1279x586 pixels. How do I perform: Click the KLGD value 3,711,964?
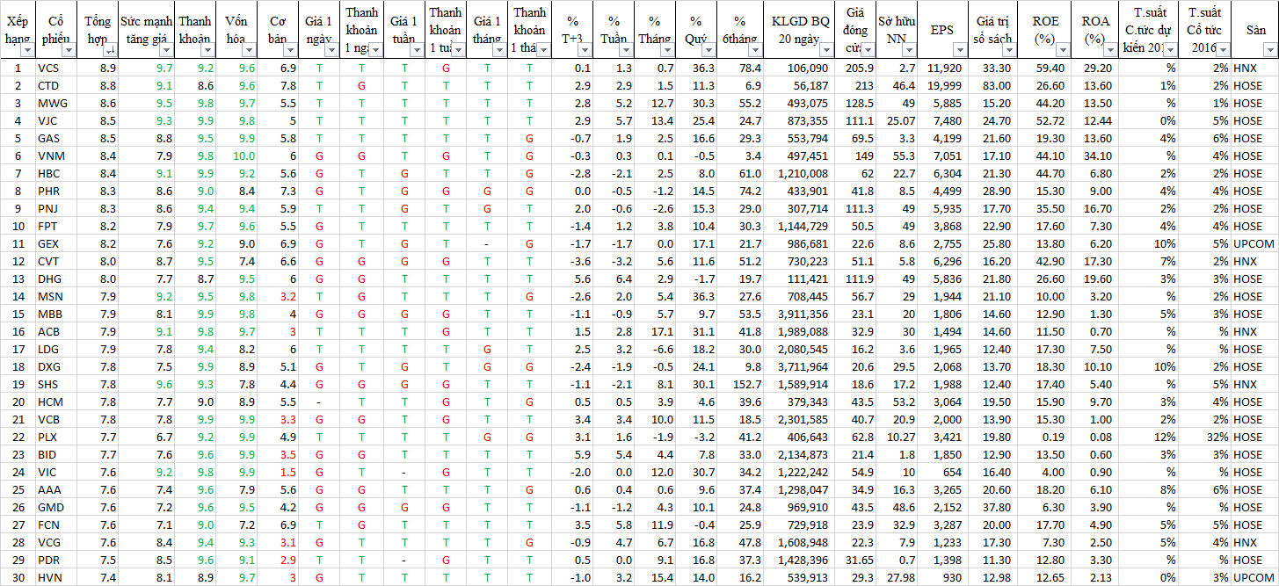tap(803, 366)
